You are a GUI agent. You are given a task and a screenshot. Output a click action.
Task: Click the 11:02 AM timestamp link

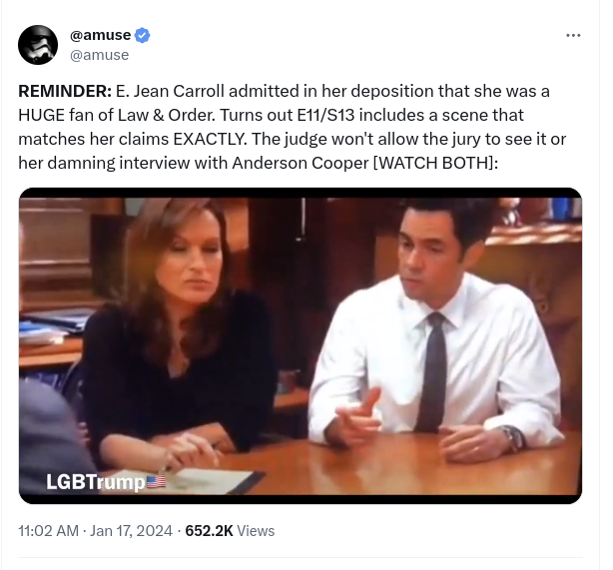[x=49, y=531]
